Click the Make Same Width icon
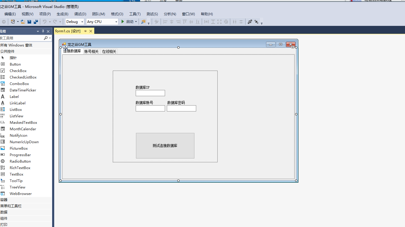The width and height of the screenshot is (405, 227). [x=206, y=21]
